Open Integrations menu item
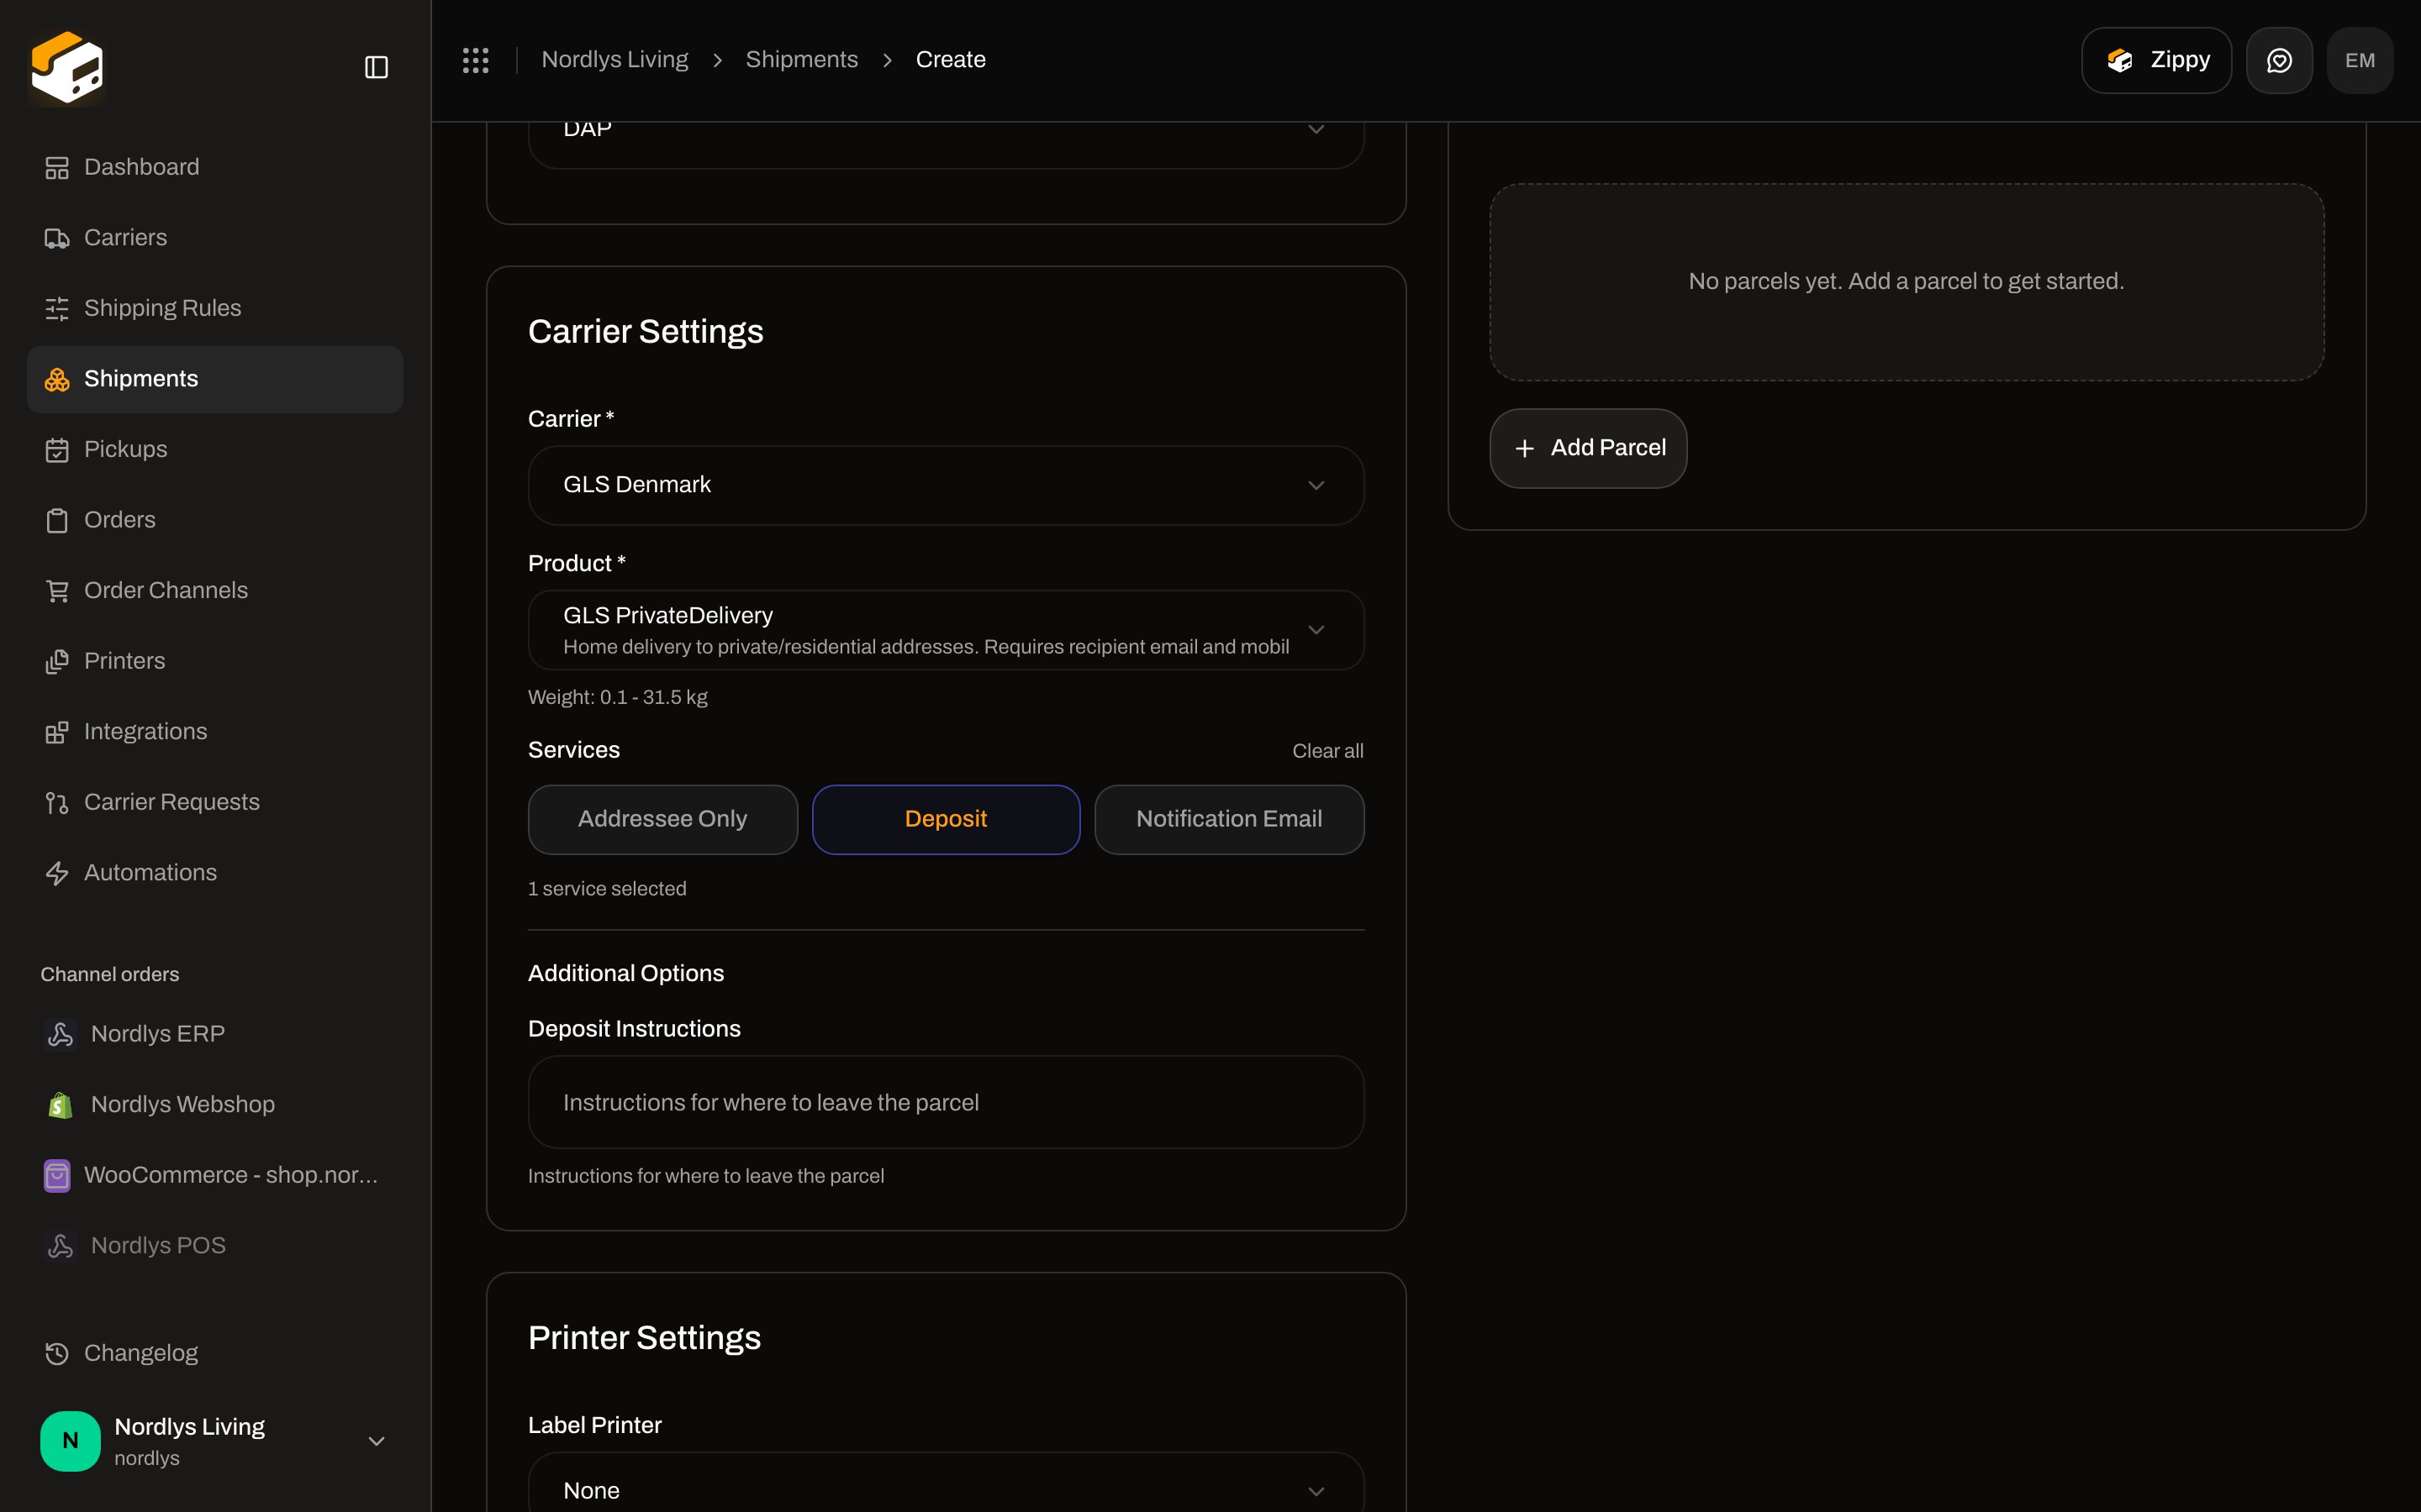 (215, 732)
